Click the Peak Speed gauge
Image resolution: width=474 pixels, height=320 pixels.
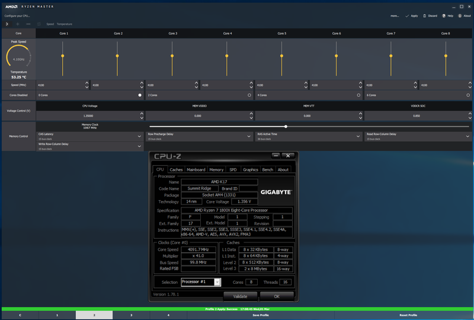tap(19, 57)
